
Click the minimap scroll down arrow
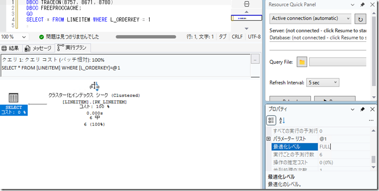pos(246,29)
